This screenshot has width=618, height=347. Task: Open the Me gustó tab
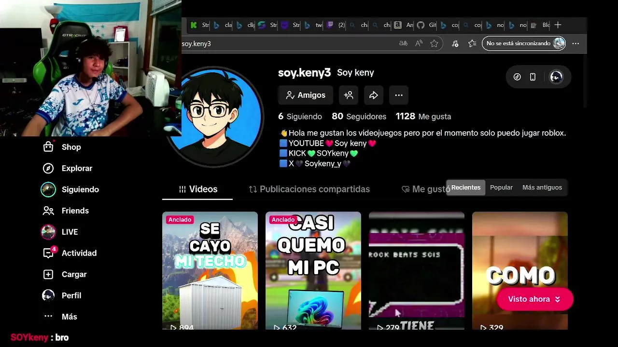[x=425, y=189]
